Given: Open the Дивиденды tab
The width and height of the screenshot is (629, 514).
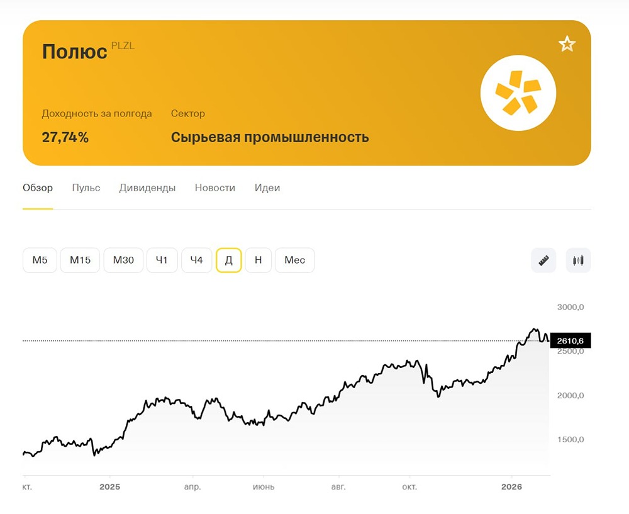Looking at the screenshot, I should pyautogui.click(x=147, y=187).
